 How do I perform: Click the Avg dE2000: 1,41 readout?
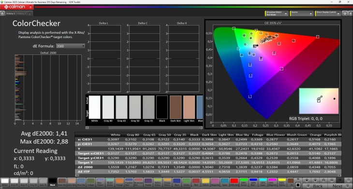click(44, 134)
